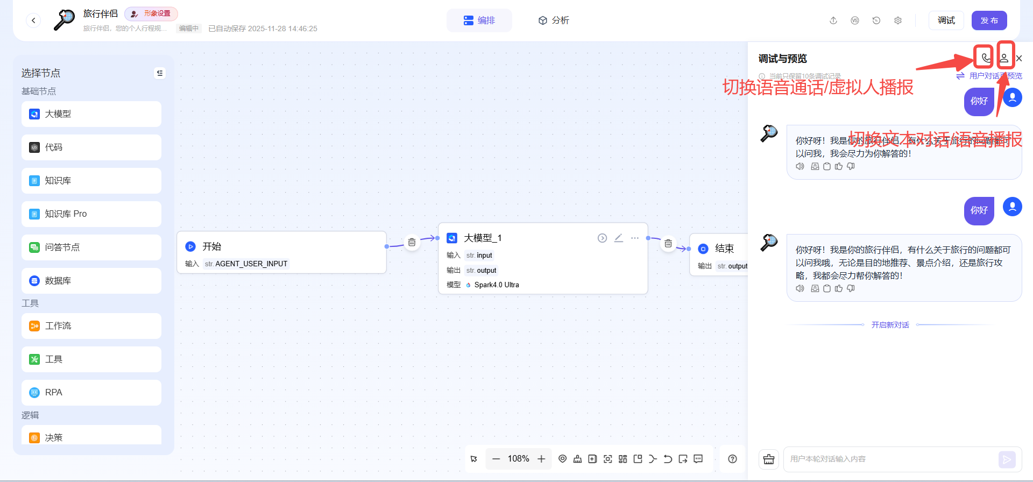Click the undo arrow in canvas toolbar

tap(668, 459)
